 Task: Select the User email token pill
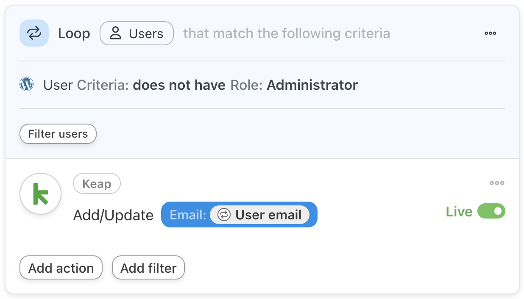(268, 215)
